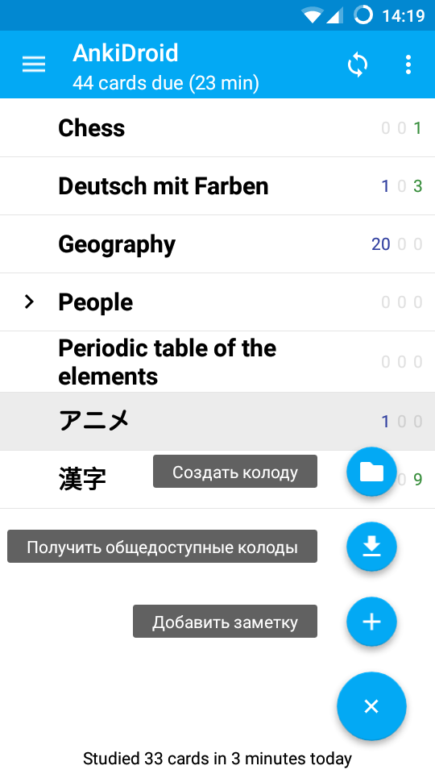Select the highlighted アニメ deck

click(x=217, y=422)
